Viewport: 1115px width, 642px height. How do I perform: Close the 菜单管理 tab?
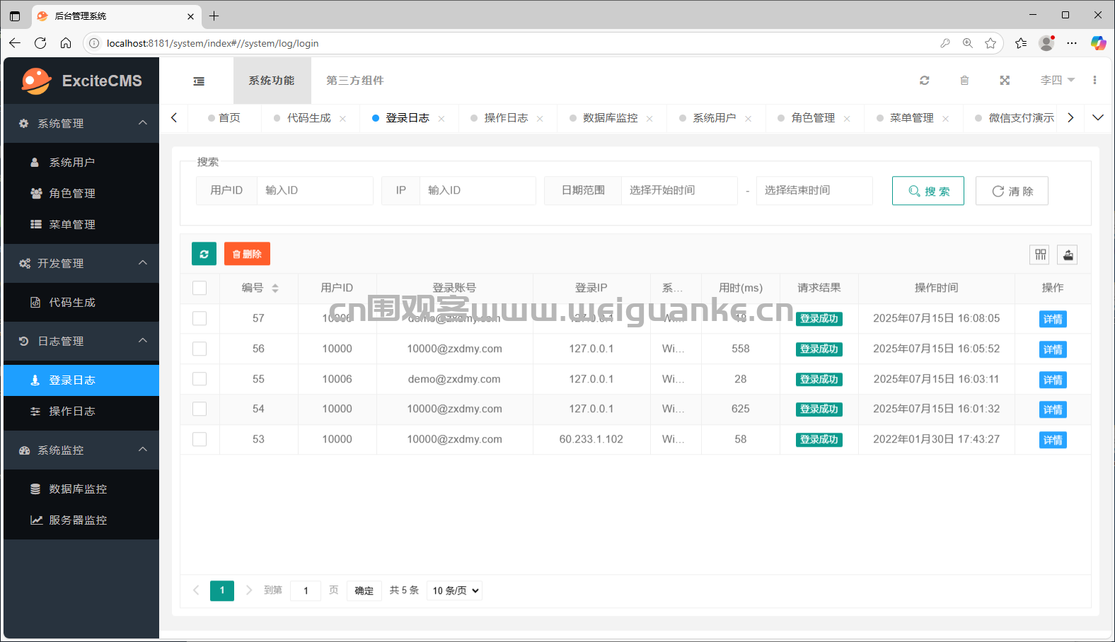[x=945, y=119]
